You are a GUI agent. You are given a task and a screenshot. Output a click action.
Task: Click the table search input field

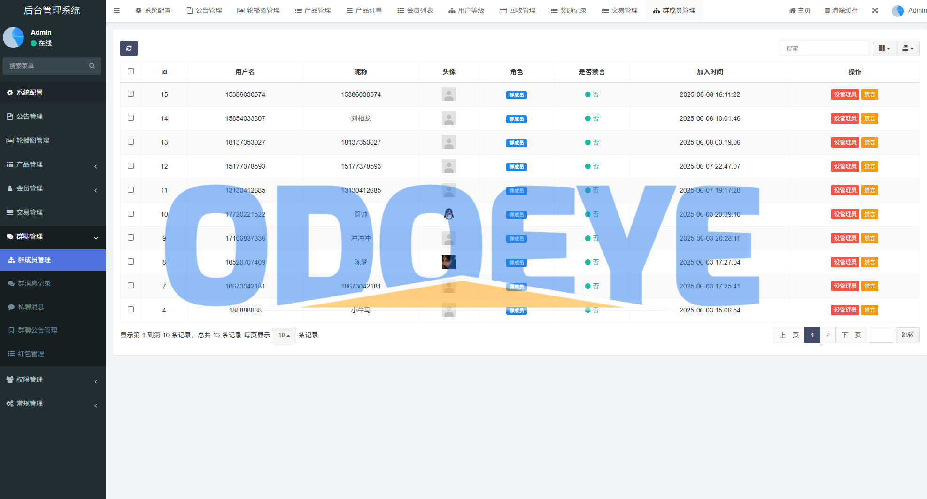(825, 48)
